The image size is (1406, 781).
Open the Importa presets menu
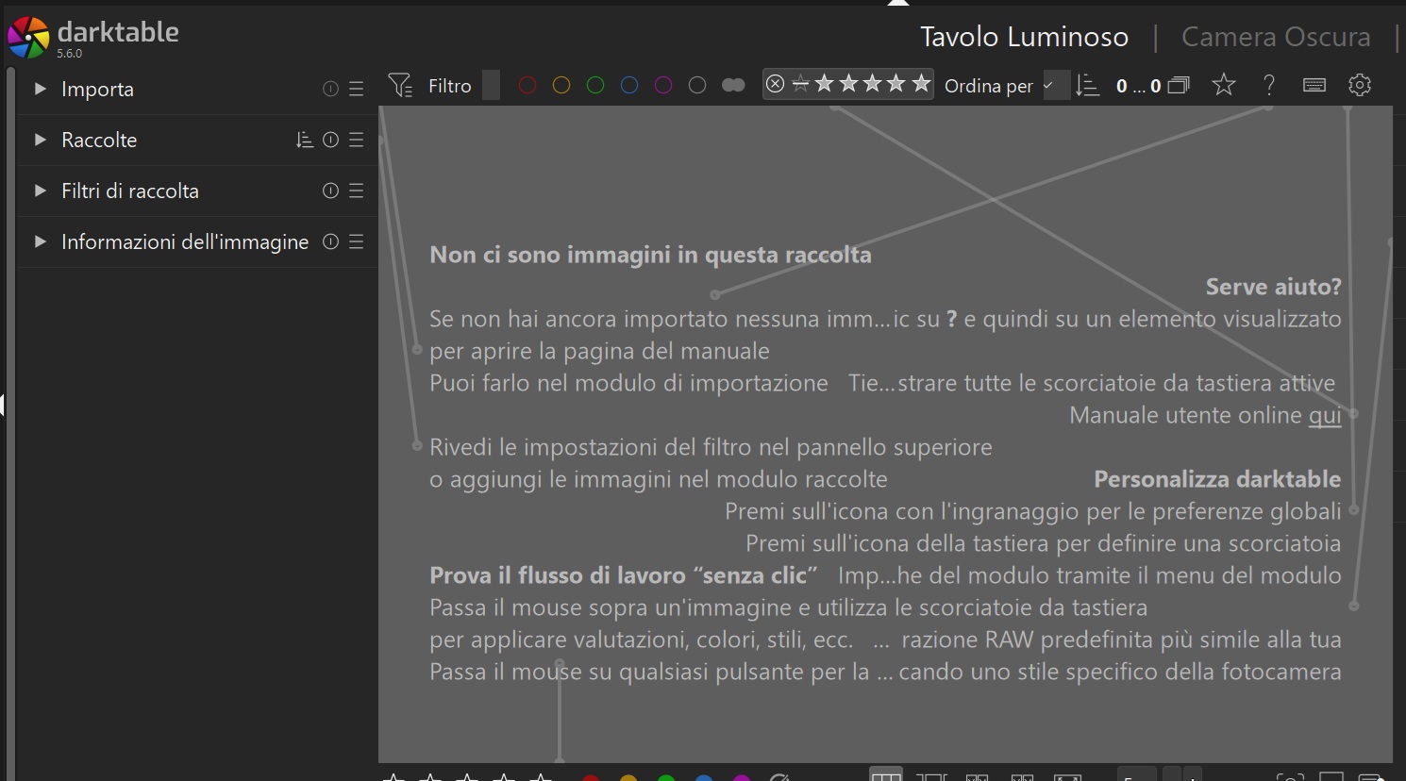[356, 89]
